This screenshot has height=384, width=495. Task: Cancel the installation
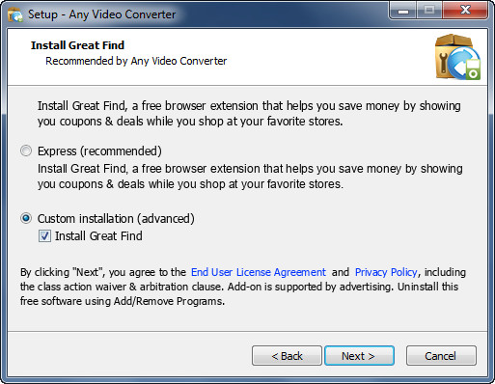(441, 356)
